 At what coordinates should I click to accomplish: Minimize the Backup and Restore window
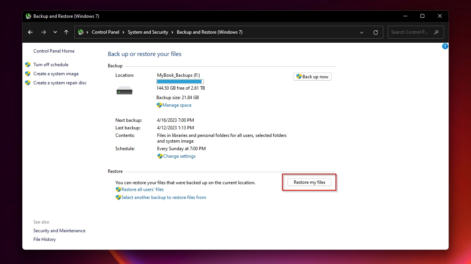tap(405, 16)
